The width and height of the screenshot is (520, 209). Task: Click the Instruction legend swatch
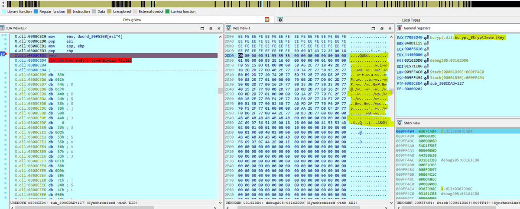click(70, 11)
